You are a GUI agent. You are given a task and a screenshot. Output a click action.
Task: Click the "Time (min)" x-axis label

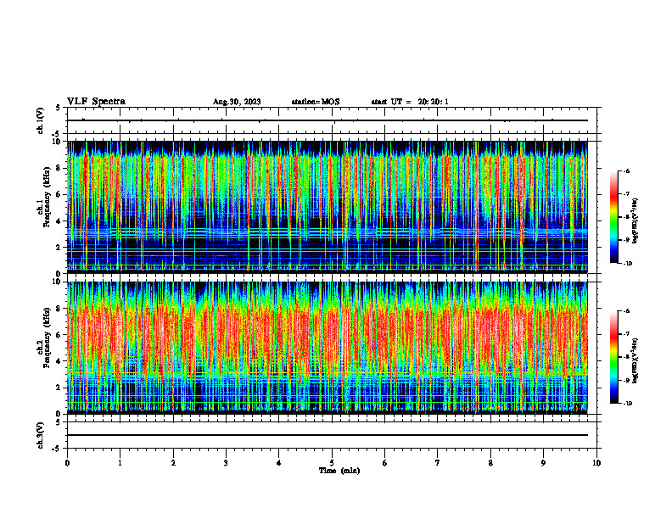339,471
